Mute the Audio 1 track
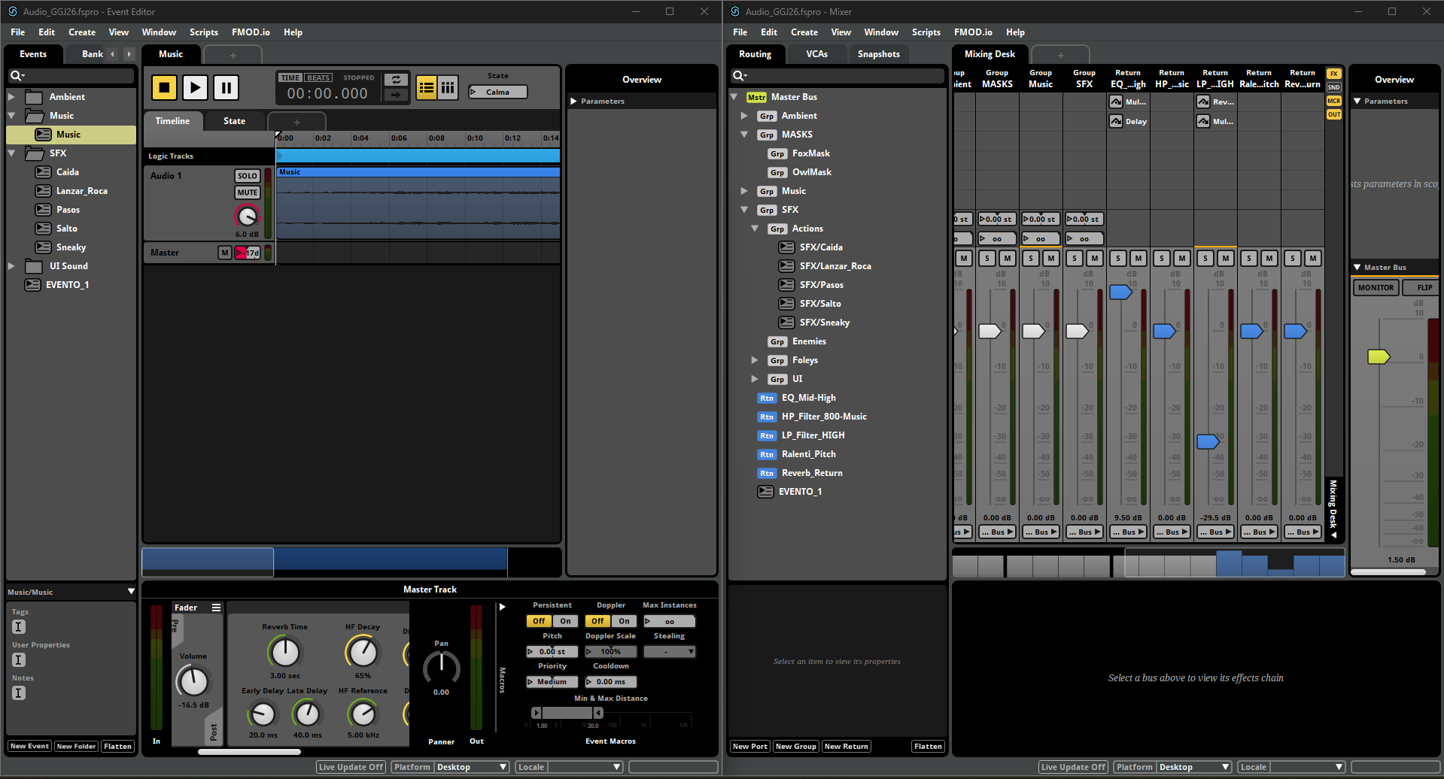The width and height of the screenshot is (1444, 779). pyautogui.click(x=248, y=192)
